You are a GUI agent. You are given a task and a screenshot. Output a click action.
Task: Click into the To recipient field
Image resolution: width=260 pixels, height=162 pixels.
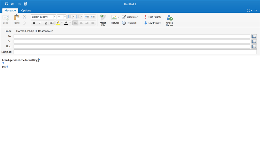pos(132,36)
